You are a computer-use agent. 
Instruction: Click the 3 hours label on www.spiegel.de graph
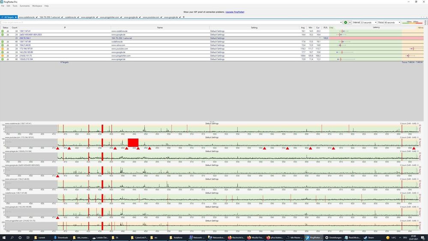408,151
